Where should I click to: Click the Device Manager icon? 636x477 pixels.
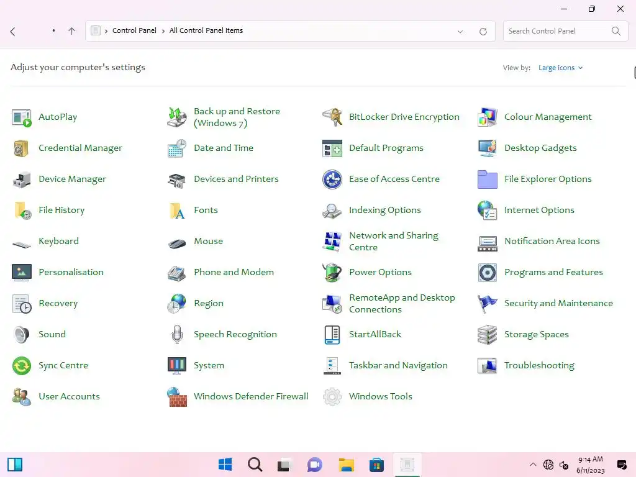coord(22,179)
